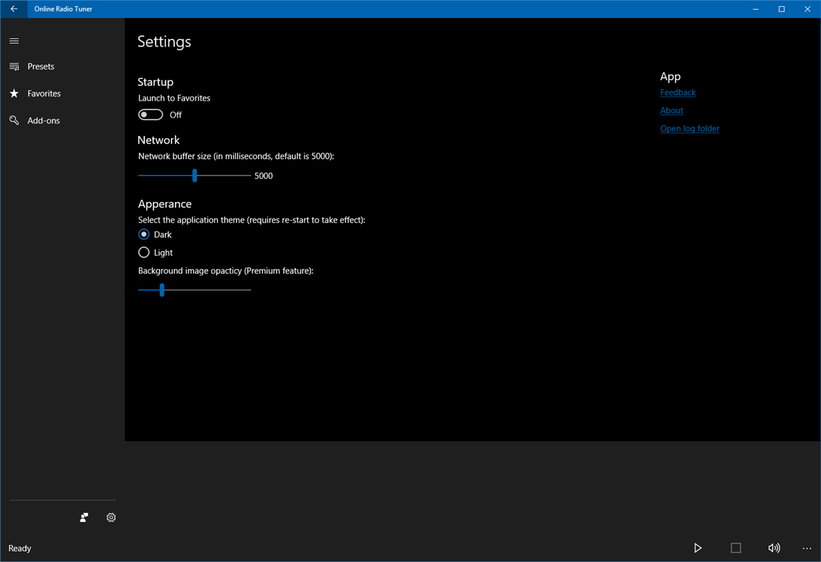The height and width of the screenshot is (562, 821).
Task: Open the About link
Action: pyautogui.click(x=671, y=110)
